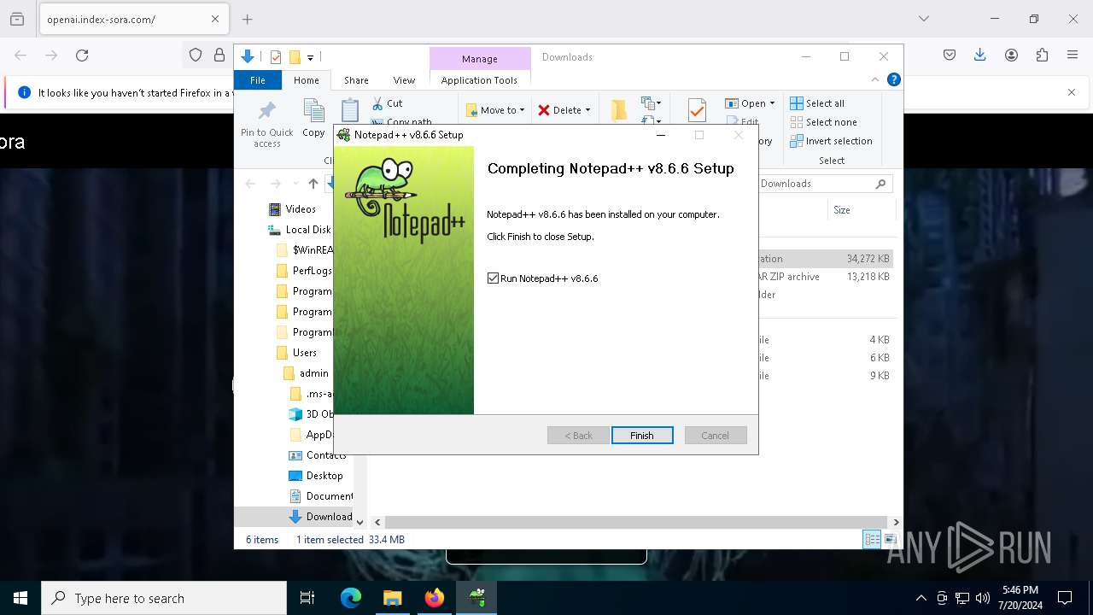Dismiss the Firefox notification bar
Viewport: 1093px width, 615px height.
(x=1072, y=92)
